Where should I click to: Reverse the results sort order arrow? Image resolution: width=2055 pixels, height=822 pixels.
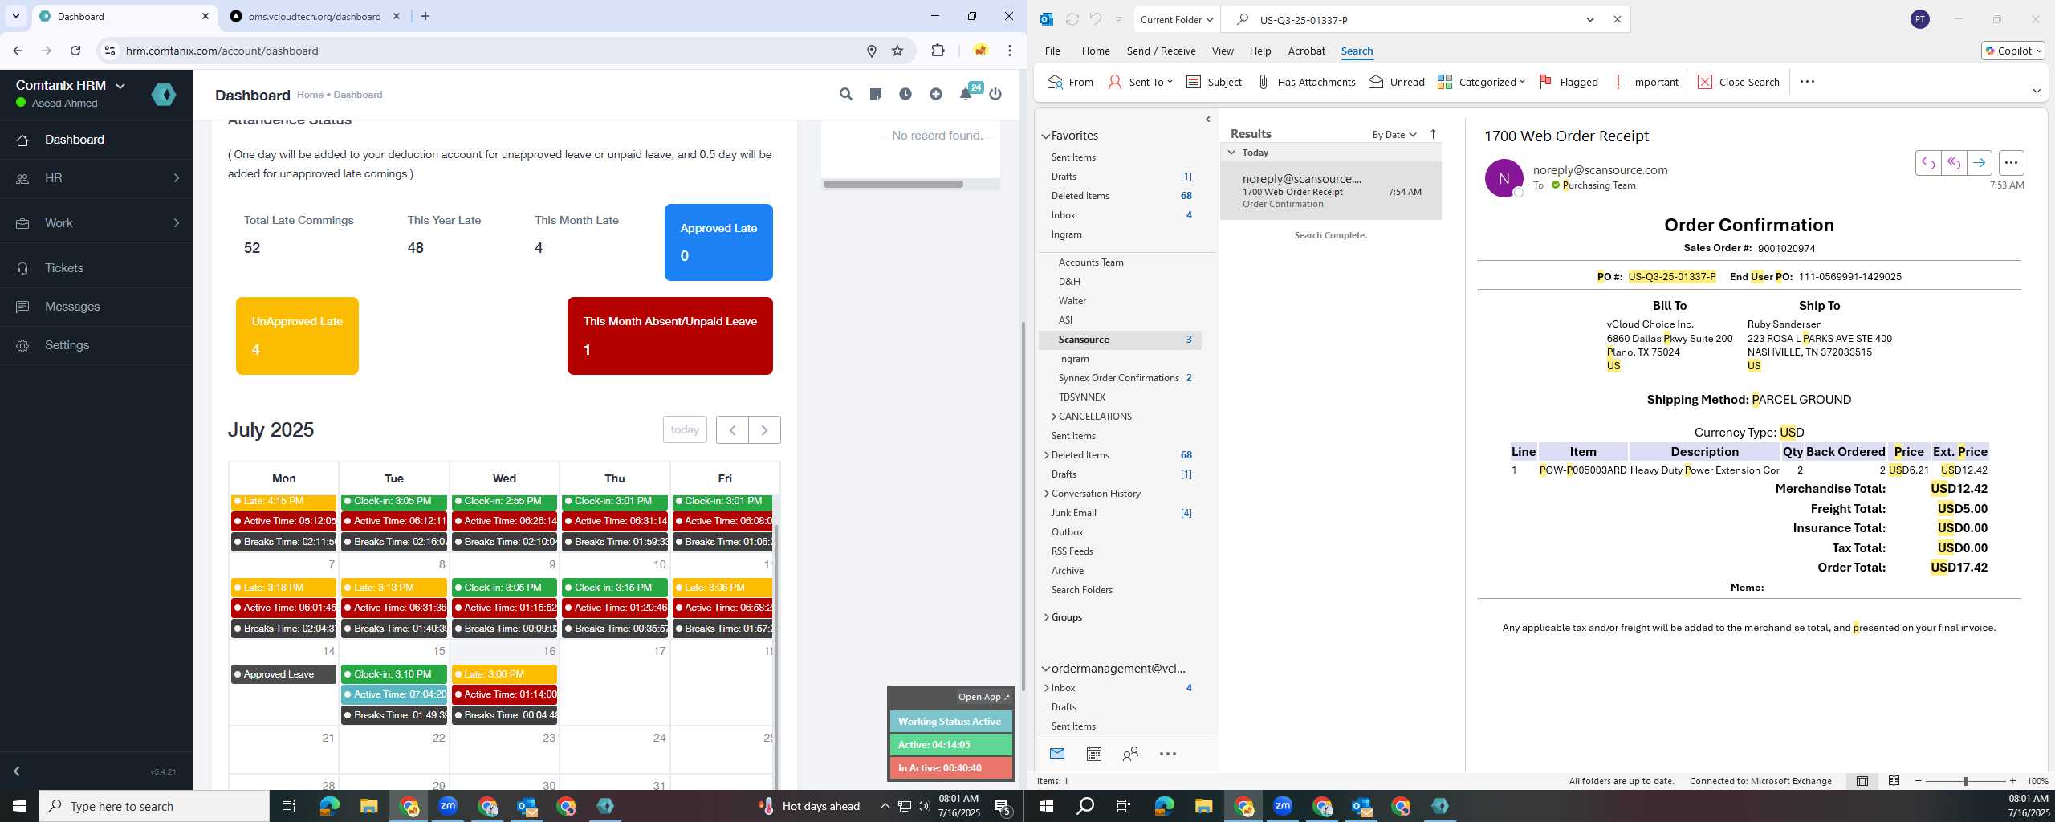[x=1433, y=134]
